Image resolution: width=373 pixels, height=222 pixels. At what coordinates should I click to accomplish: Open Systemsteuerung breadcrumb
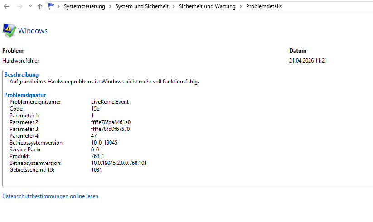[x=84, y=6]
